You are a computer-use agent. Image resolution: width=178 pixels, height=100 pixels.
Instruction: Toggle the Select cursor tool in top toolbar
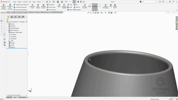point(74,2)
